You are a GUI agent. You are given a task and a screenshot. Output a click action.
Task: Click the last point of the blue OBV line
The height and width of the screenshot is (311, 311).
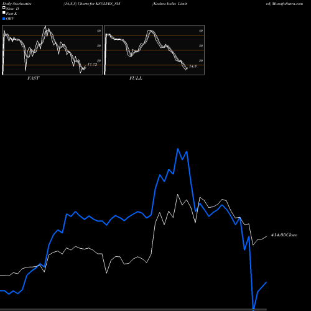coord(266,282)
